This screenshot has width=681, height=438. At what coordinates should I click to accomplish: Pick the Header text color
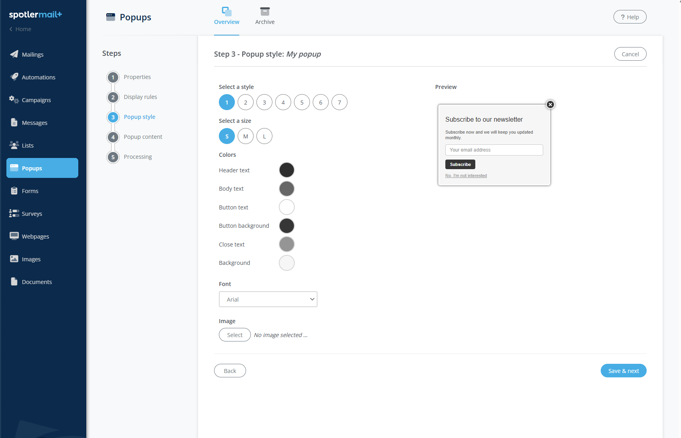pyautogui.click(x=287, y=170)
